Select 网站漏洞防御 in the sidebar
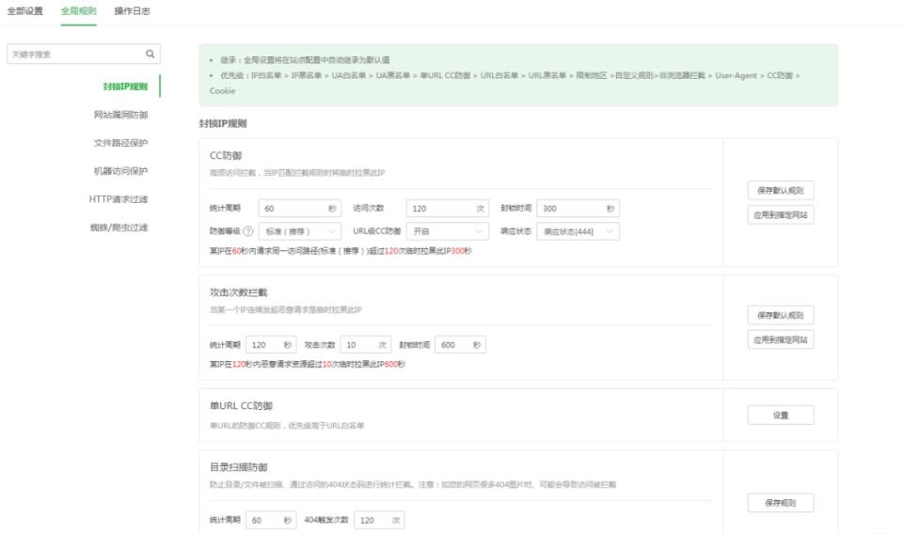The height and width of the screenshot is (534, 902). [x=120, y=115]
